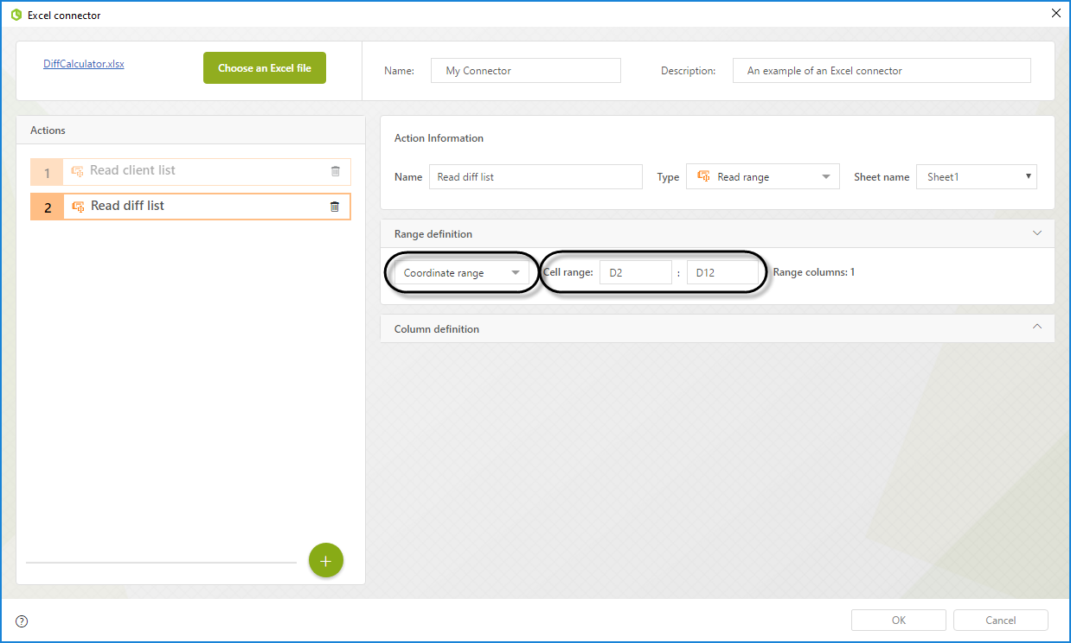The image size is (1071, 643).
Task: Open the DiffCalculator.xlsx link
Action: [x=84, y=64]
